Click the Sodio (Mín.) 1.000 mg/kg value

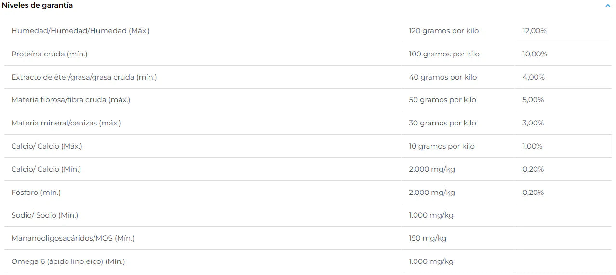[431, 215]
